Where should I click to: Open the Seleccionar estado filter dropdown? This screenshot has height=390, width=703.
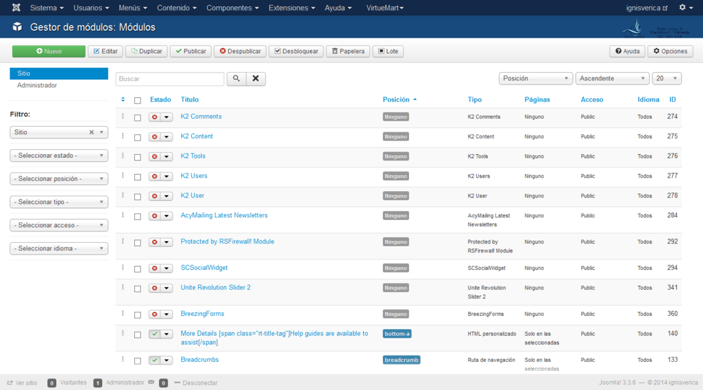click(x=59, y=155)
